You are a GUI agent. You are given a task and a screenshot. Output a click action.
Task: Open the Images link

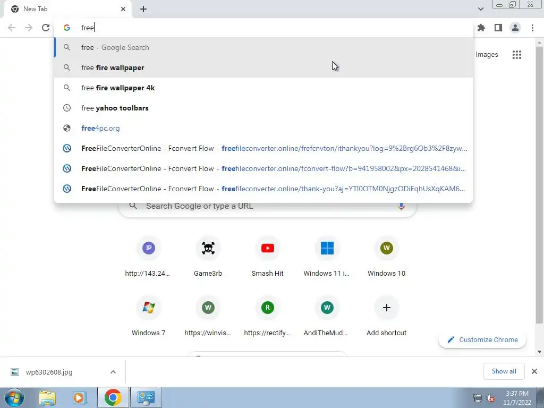487,55
